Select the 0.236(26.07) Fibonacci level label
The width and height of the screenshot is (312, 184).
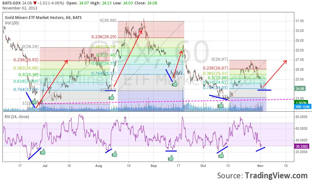215,68
